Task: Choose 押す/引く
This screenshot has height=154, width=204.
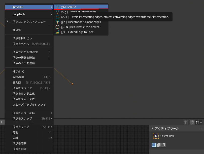Action: 29,71
